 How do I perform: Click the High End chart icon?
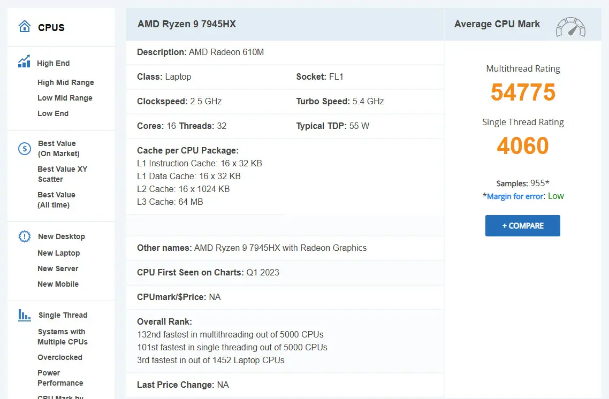(x=24, y=62)
